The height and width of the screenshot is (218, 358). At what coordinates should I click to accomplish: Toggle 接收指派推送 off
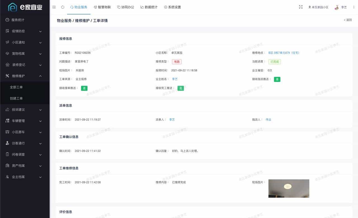(277, 79)
